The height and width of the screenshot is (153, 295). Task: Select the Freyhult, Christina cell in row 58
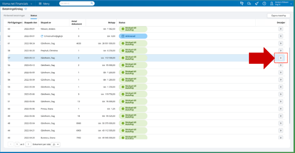pyautogui.click(x=49, y=50)
